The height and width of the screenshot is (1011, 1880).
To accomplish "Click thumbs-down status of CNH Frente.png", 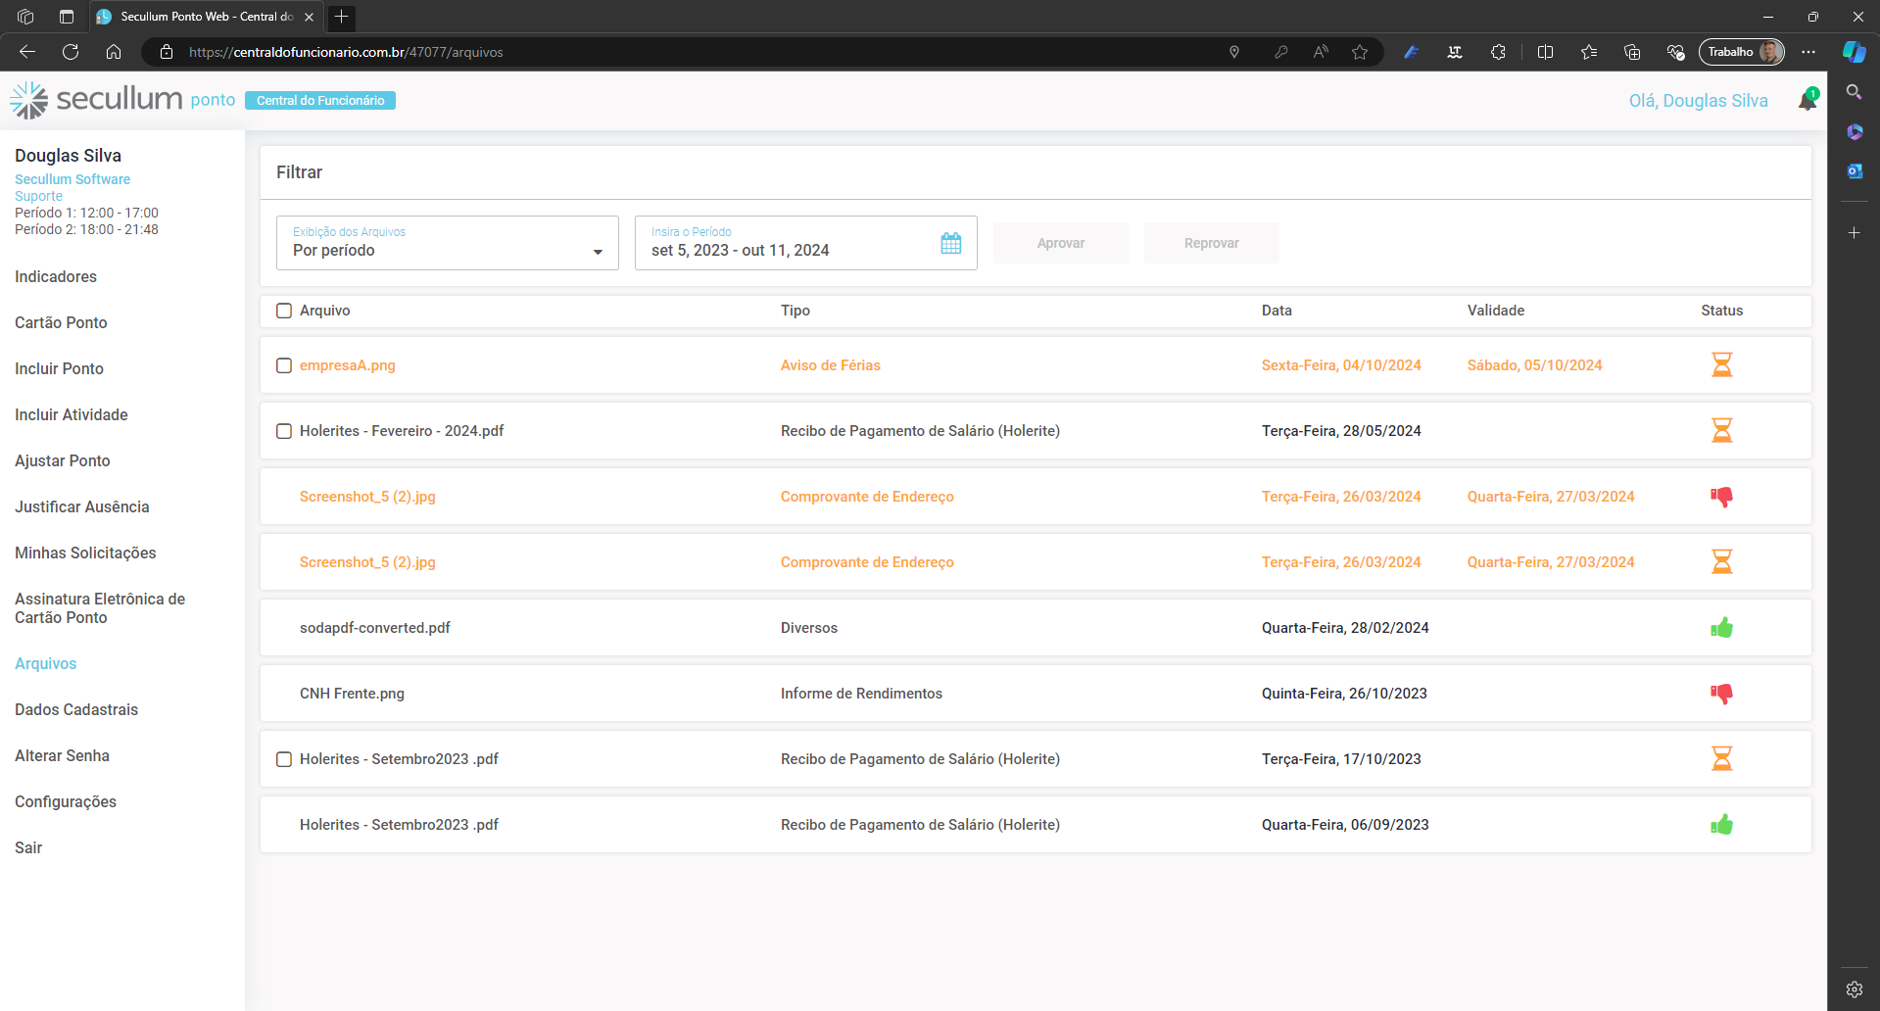I will pos(1721,694).
